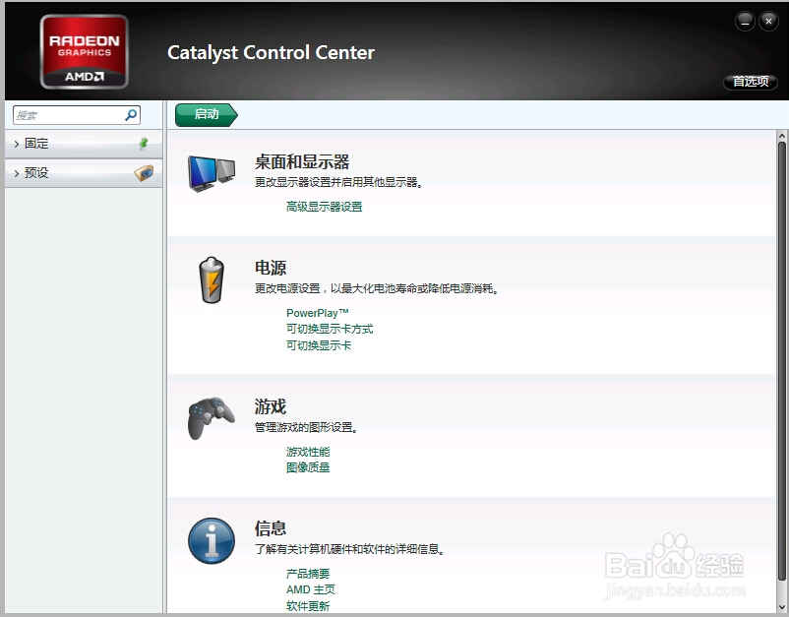Open the PowerPlay™ link
Viewport: 789px width, 617px height.
[318, 313]
